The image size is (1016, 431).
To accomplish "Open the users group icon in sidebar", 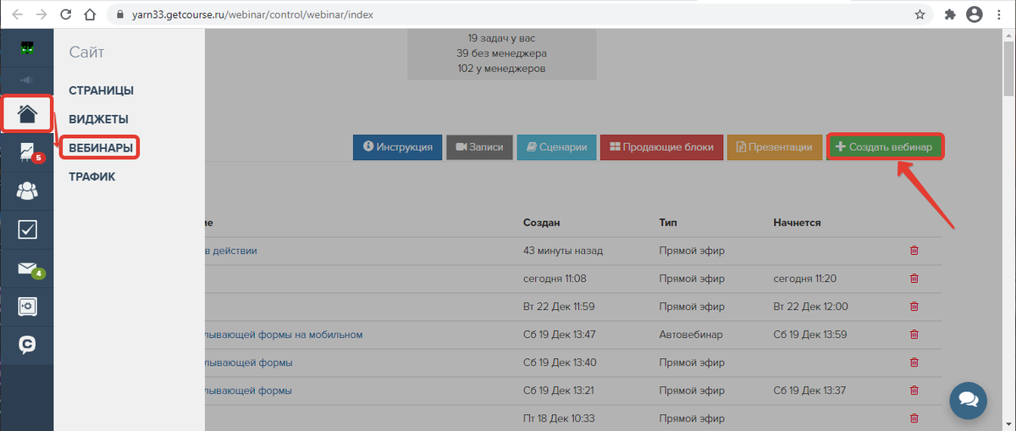I will click(27, 191).
